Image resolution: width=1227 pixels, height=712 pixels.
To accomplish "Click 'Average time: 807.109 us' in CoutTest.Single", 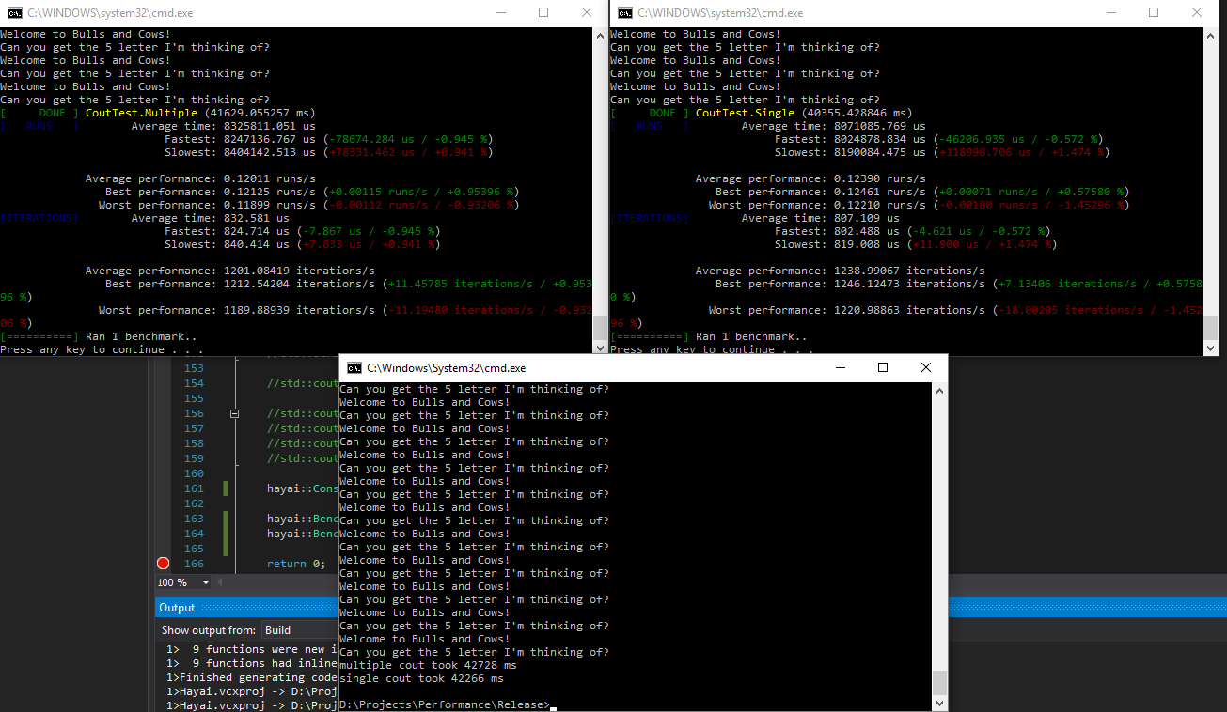I will tap(821, 218).
